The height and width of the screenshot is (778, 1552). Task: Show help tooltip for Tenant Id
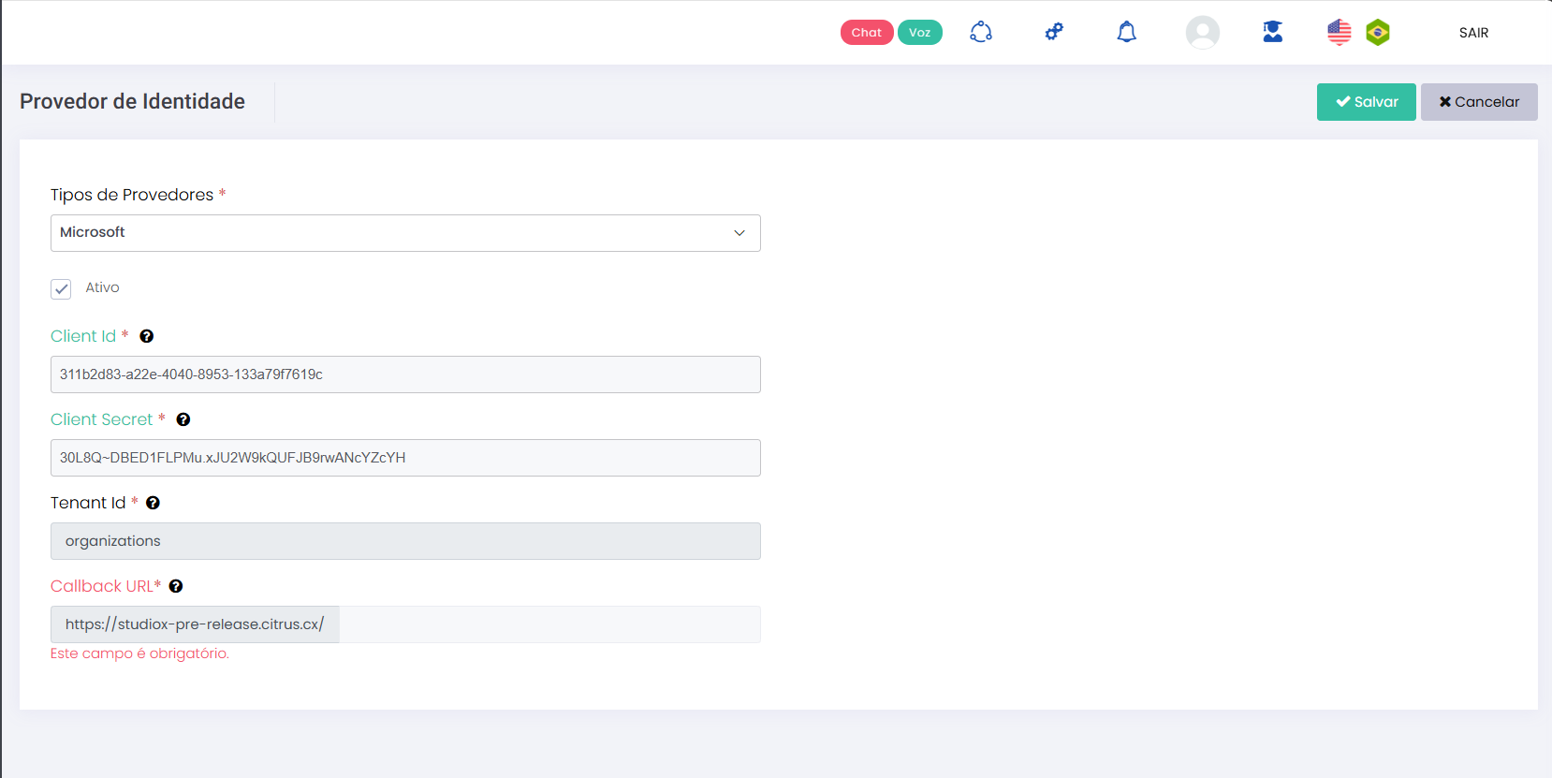[154, 503]
